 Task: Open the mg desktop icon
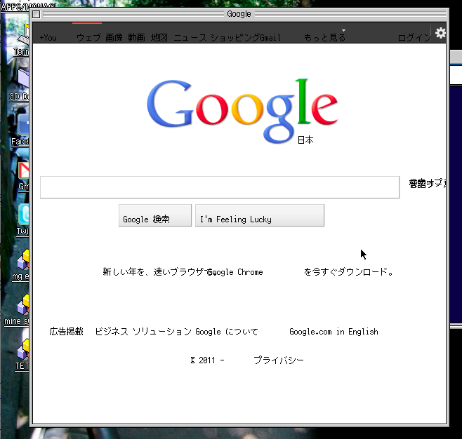pos(21,264)
